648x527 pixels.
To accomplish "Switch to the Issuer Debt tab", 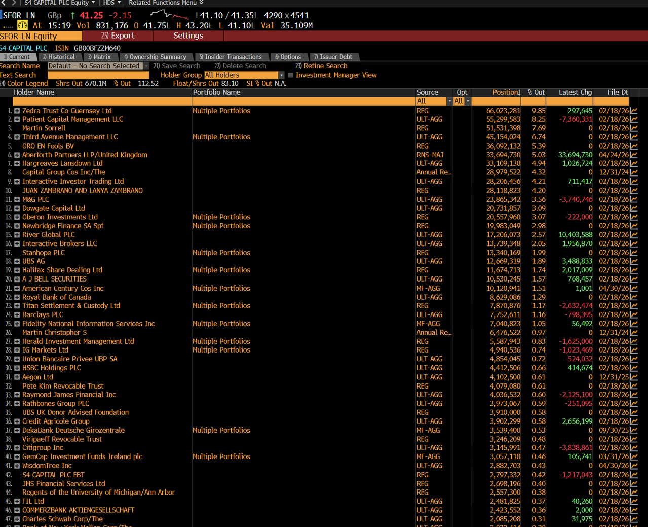I will (x=333, y=57).
